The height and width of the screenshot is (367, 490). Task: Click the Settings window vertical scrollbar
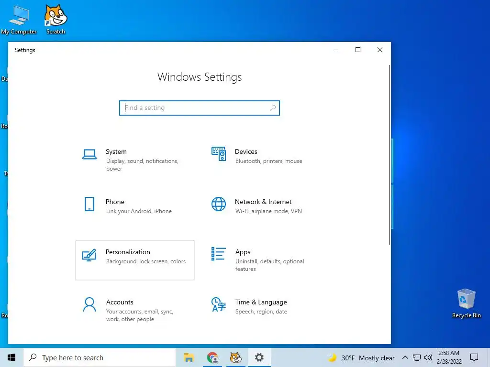click(x=390, y=154)
